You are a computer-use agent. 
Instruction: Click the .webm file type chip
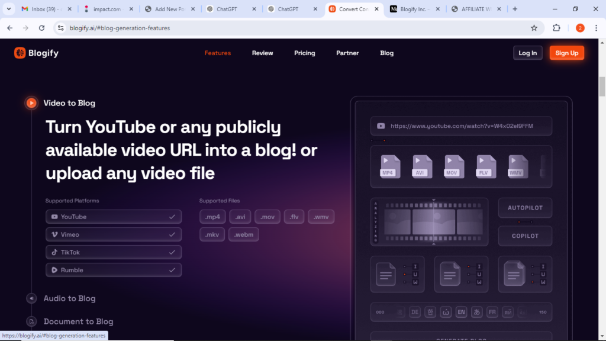coord(243,234)
